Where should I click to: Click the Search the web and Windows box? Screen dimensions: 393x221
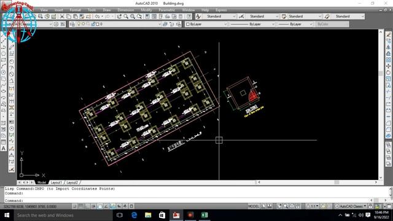tap(63, 215)
